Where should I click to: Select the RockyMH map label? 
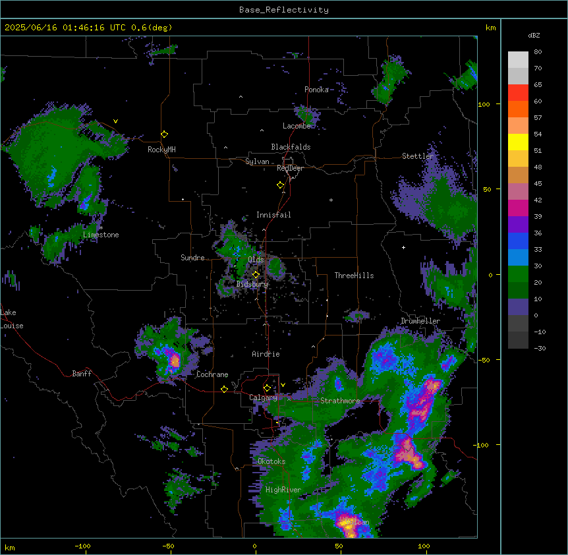click(x=161, y=150)
